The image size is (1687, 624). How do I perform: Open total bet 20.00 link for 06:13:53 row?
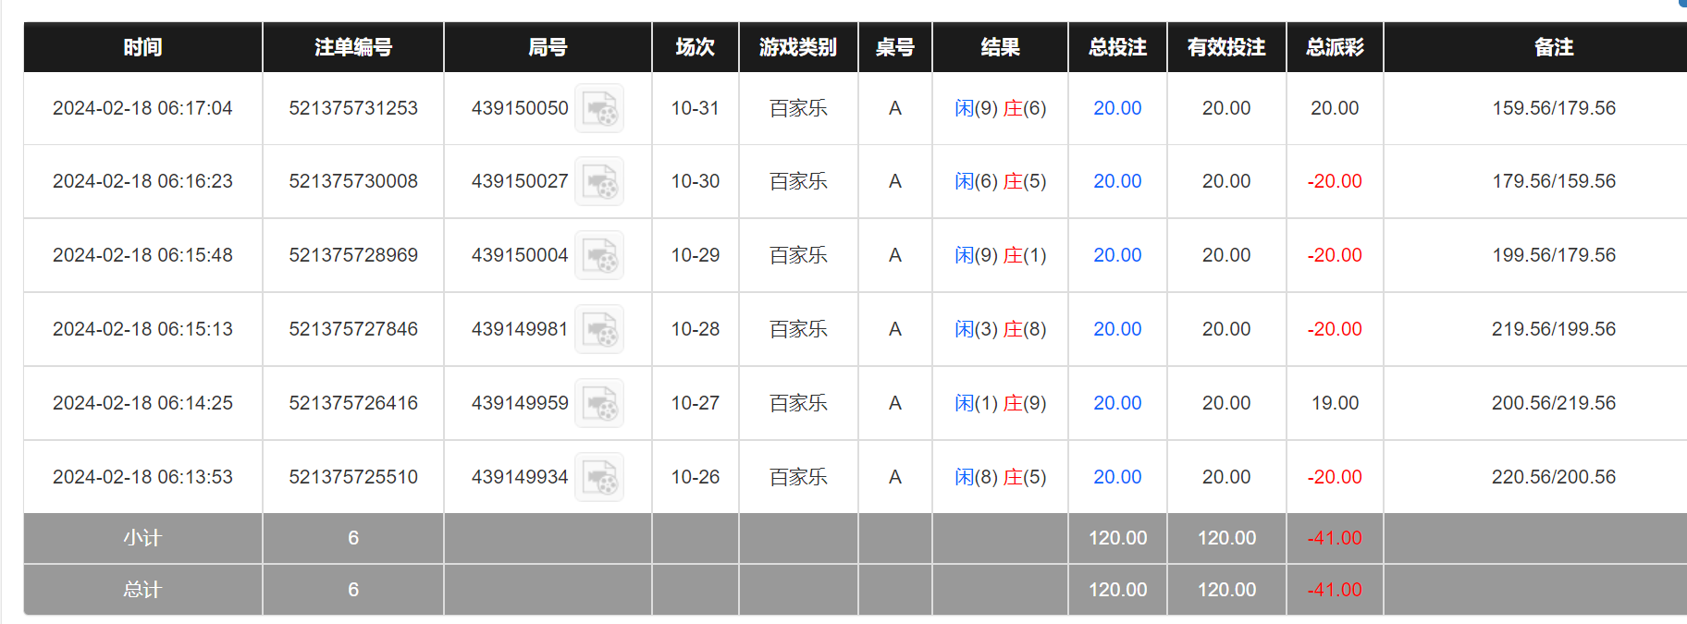(x=1117, y=477)
